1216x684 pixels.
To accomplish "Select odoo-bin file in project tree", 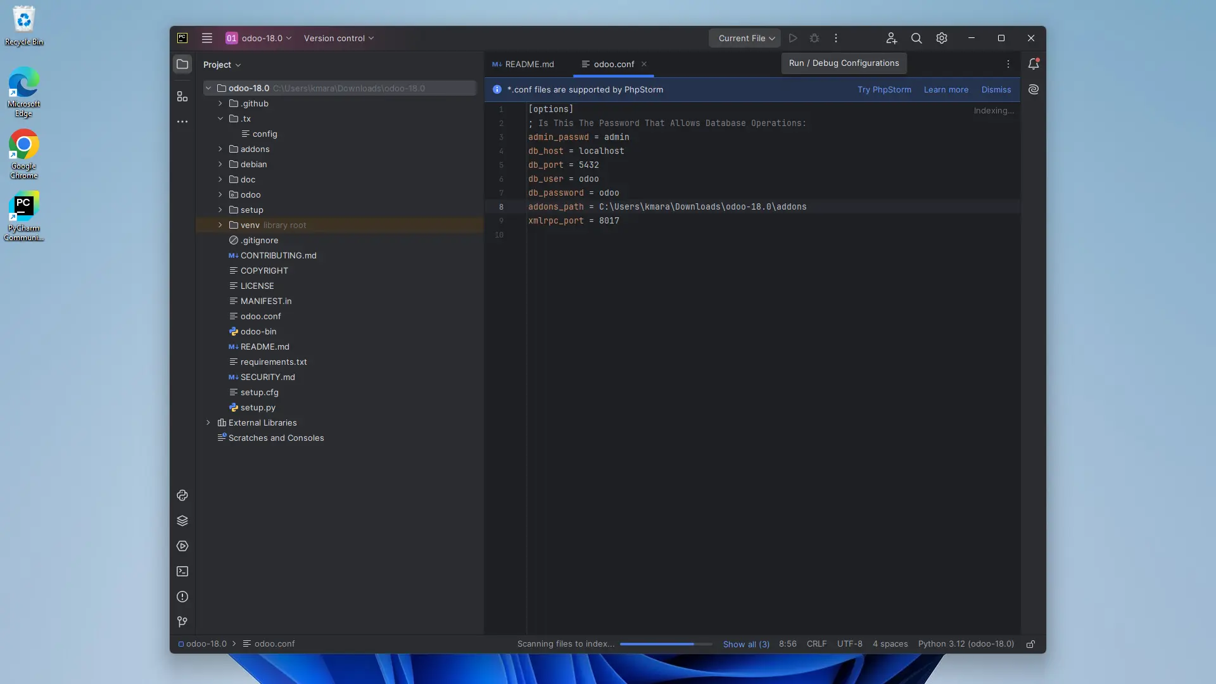I will [258, 331].
